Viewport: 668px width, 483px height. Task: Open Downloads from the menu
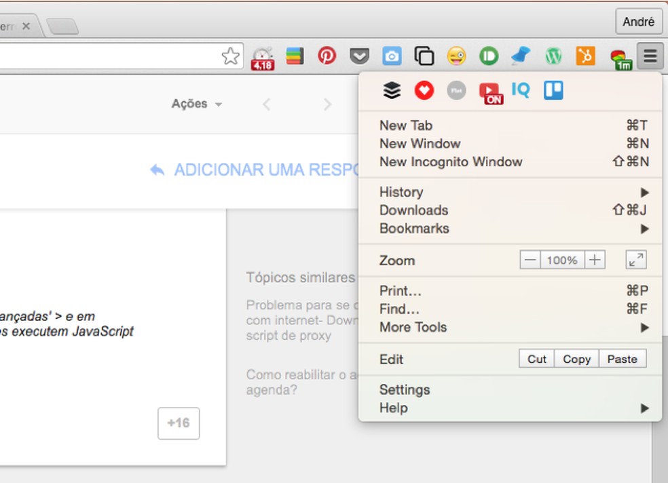[x=511, y=210]
